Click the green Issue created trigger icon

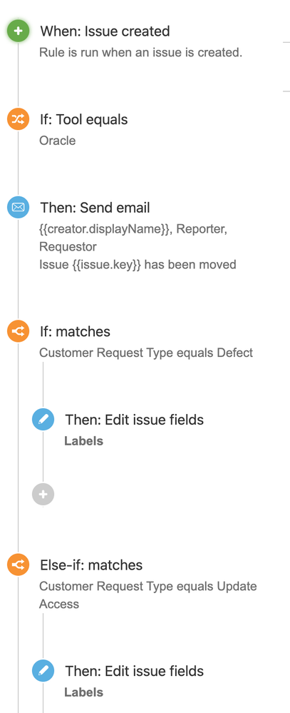tap(18, 31)
